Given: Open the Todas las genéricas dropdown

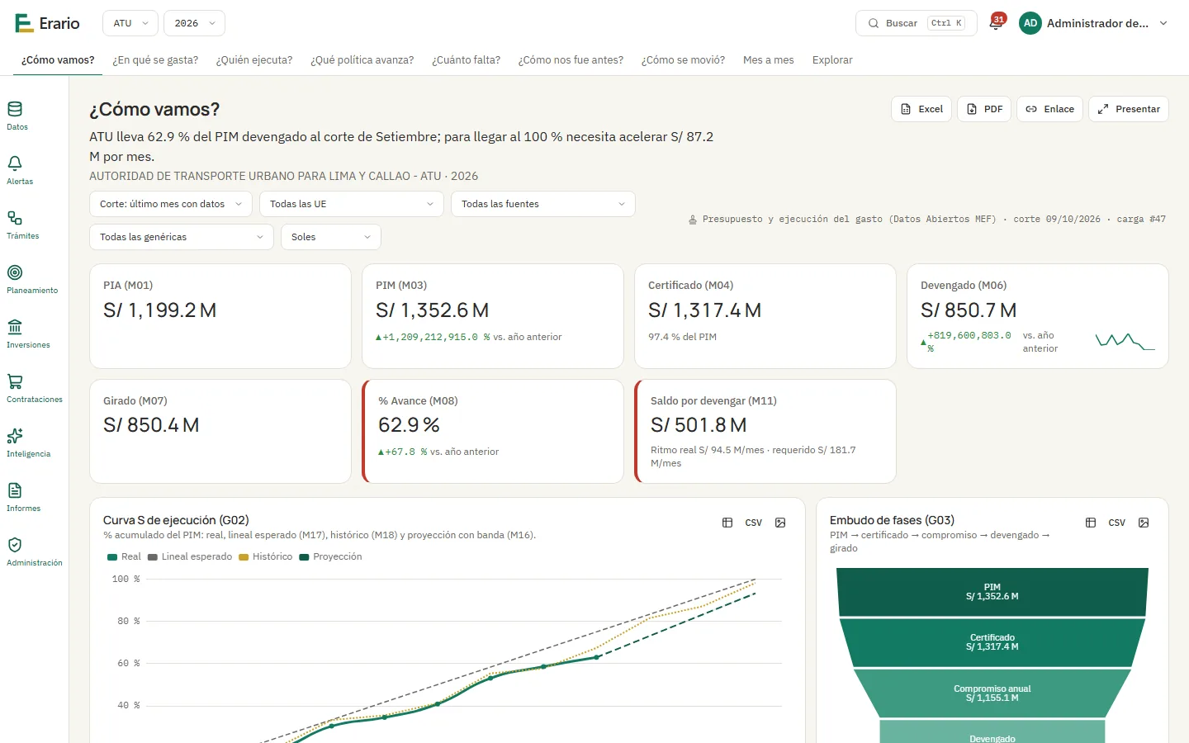Looking at the screenshot, I should click(x=182, y=237).
